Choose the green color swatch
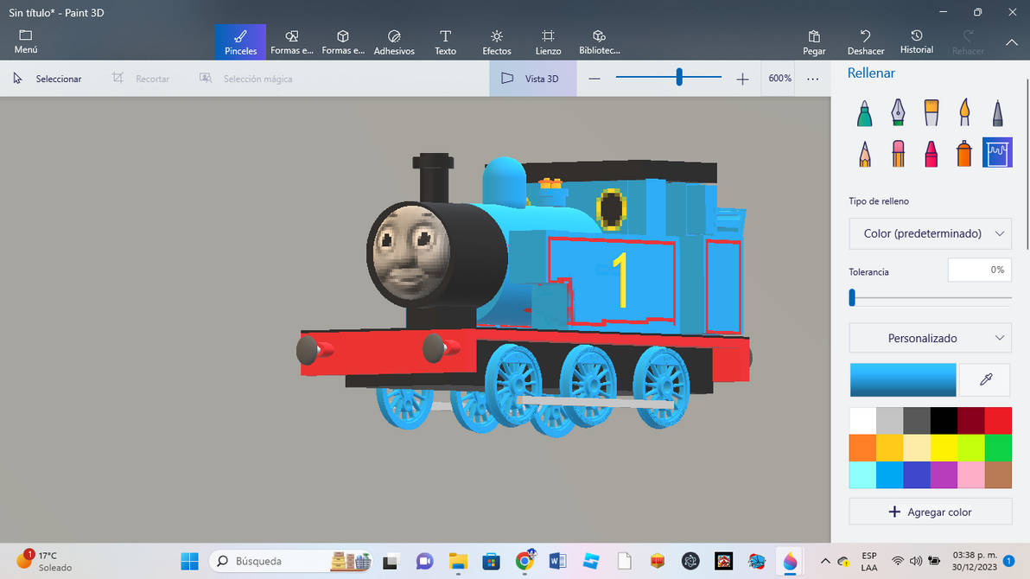The height and width of the screenshot is (579, 1030). [x=998, y=448]
